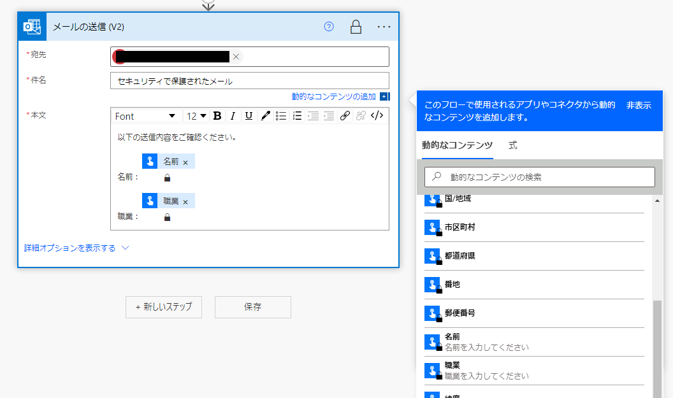Open the help icon for send mail action

point(329,27)
